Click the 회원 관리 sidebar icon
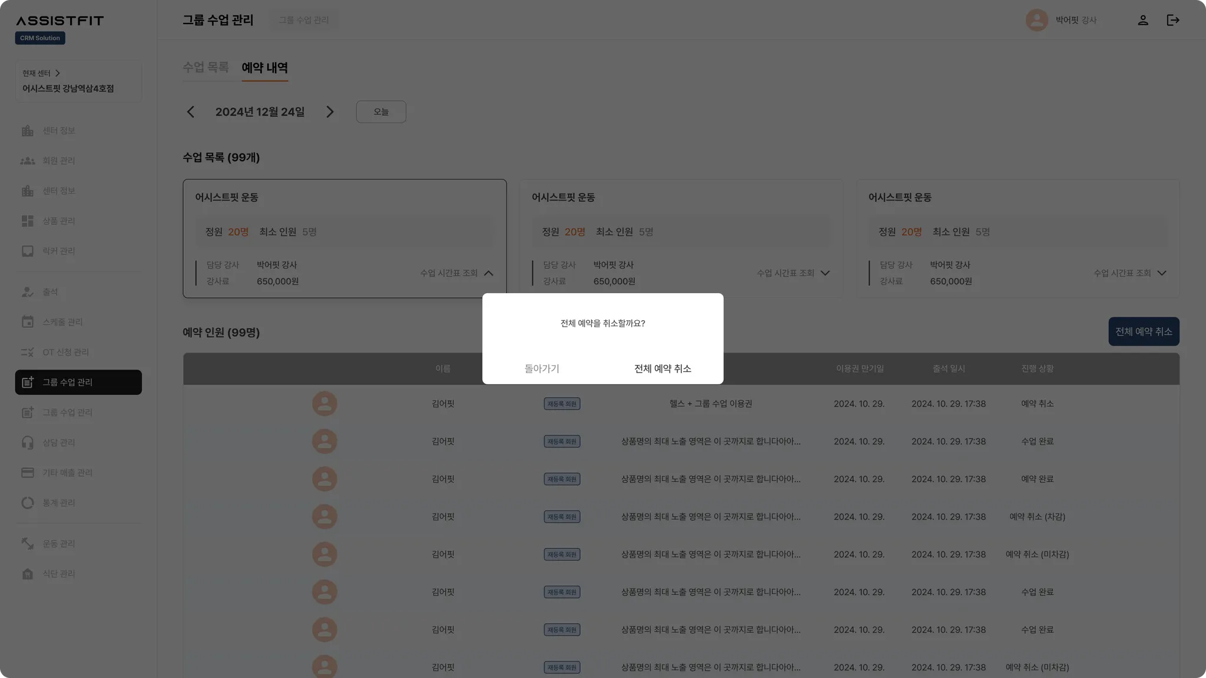The height and width of the screenshot is (678, 1206). point(28,161)
